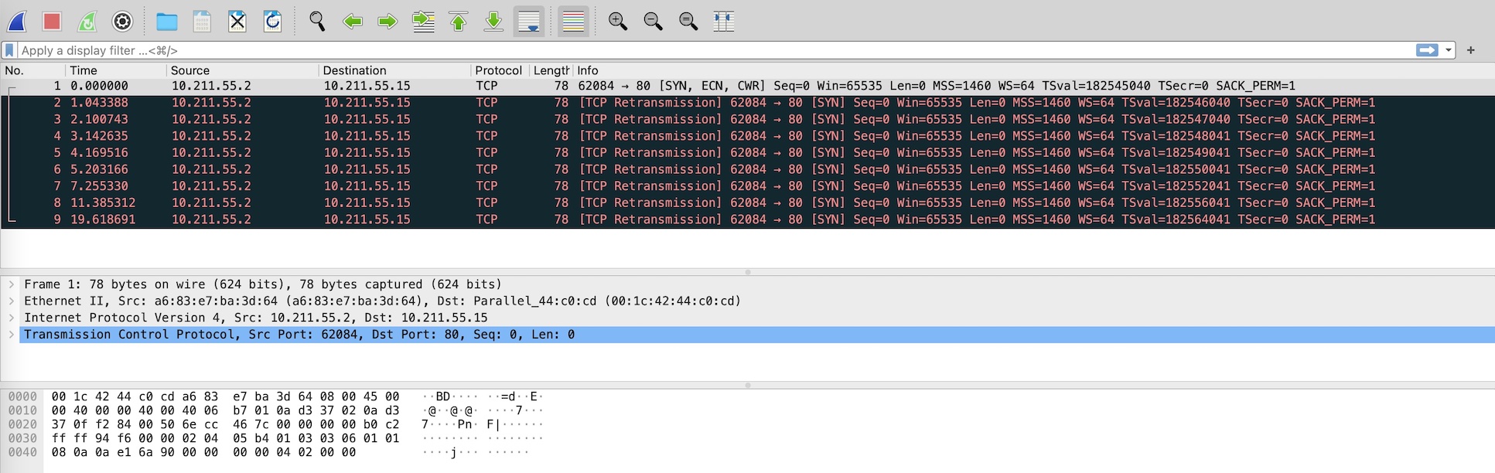The width and height of the screenshot is (1495, 473).
Task: Open the display filter history dropdown
Action: click(1449, 50)
